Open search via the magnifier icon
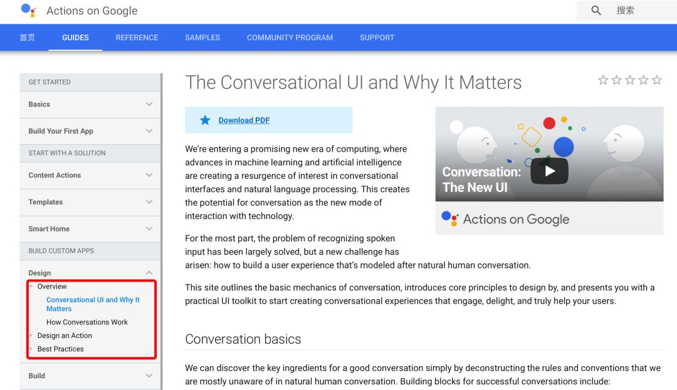Image resolution: width=677 pixels, height=390 pixels. coord(596,11)
